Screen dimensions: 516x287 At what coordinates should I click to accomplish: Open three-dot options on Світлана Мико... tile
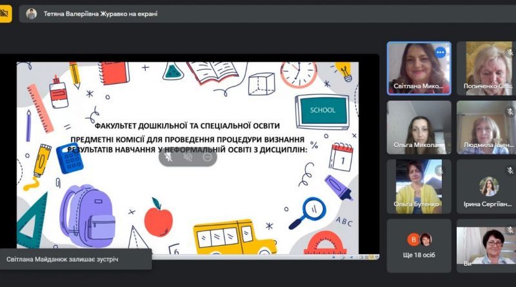click(x=440, y=52)
